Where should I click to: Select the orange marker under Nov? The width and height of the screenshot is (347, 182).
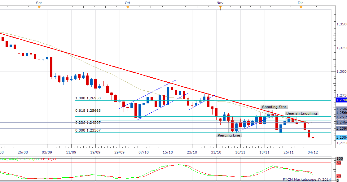[x=220, y=7]
